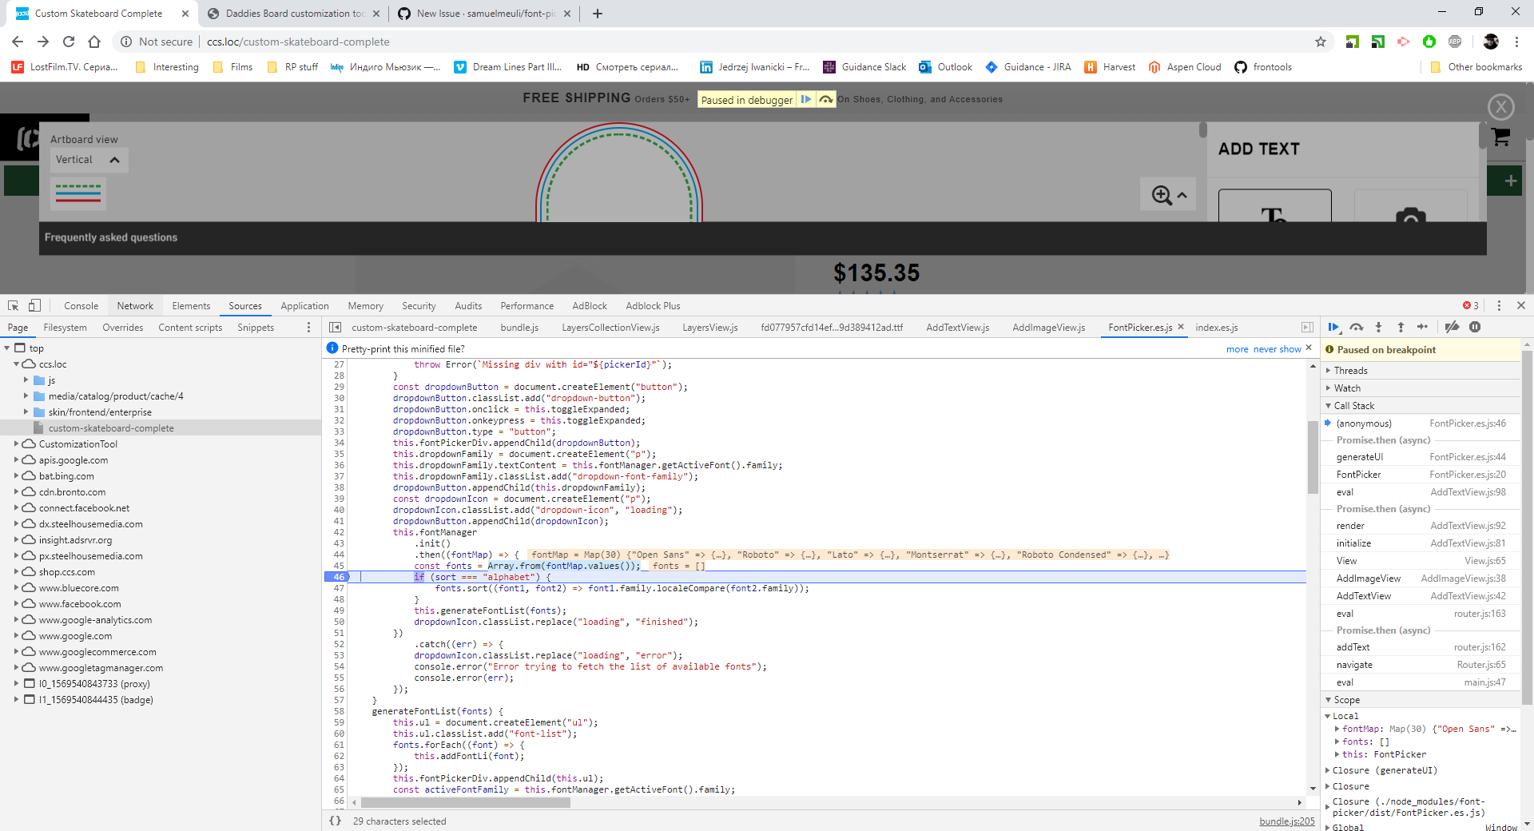Image resolution: width=1534 pixels, height=831 pixels.
Task: Select custom-skateboard-complete file in tree
Action: [110, 427]
